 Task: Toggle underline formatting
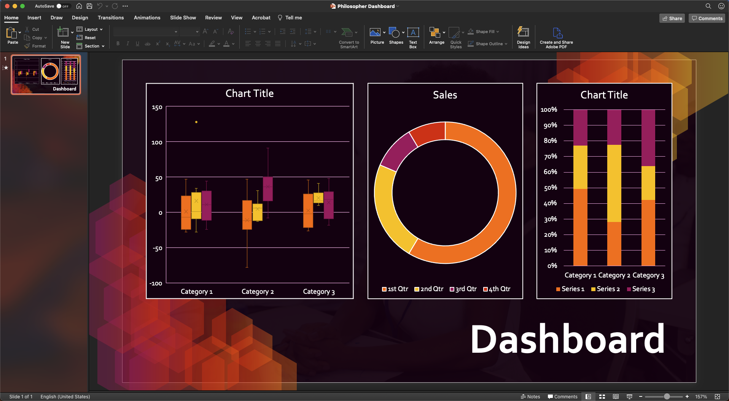coord(137,43)
